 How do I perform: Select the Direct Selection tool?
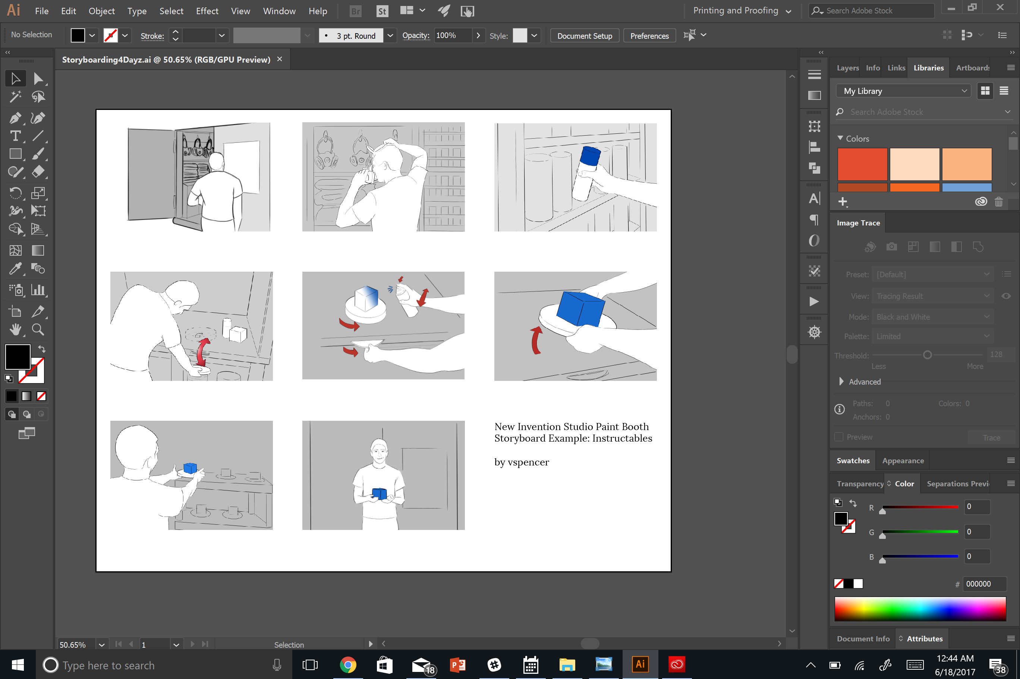coord(38,78)
